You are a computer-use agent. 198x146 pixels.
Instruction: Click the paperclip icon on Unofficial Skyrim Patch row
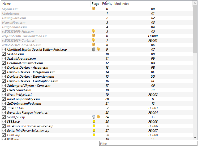94,50
